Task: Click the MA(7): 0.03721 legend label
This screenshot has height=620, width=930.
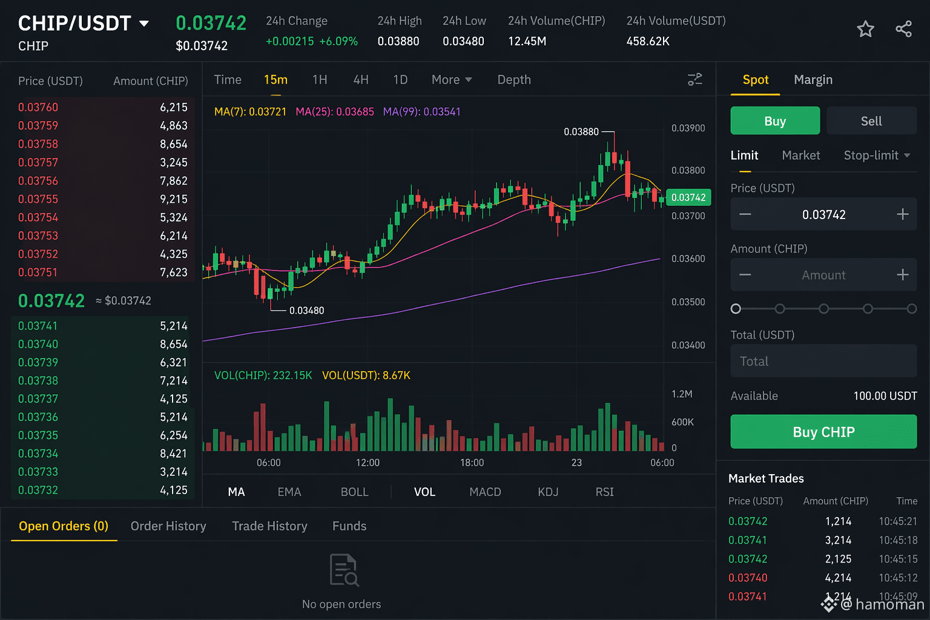Action: click(250, 112)
